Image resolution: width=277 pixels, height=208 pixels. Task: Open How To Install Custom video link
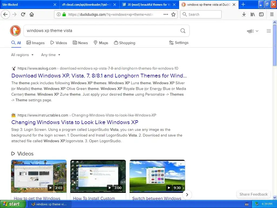tap(94, 198)
